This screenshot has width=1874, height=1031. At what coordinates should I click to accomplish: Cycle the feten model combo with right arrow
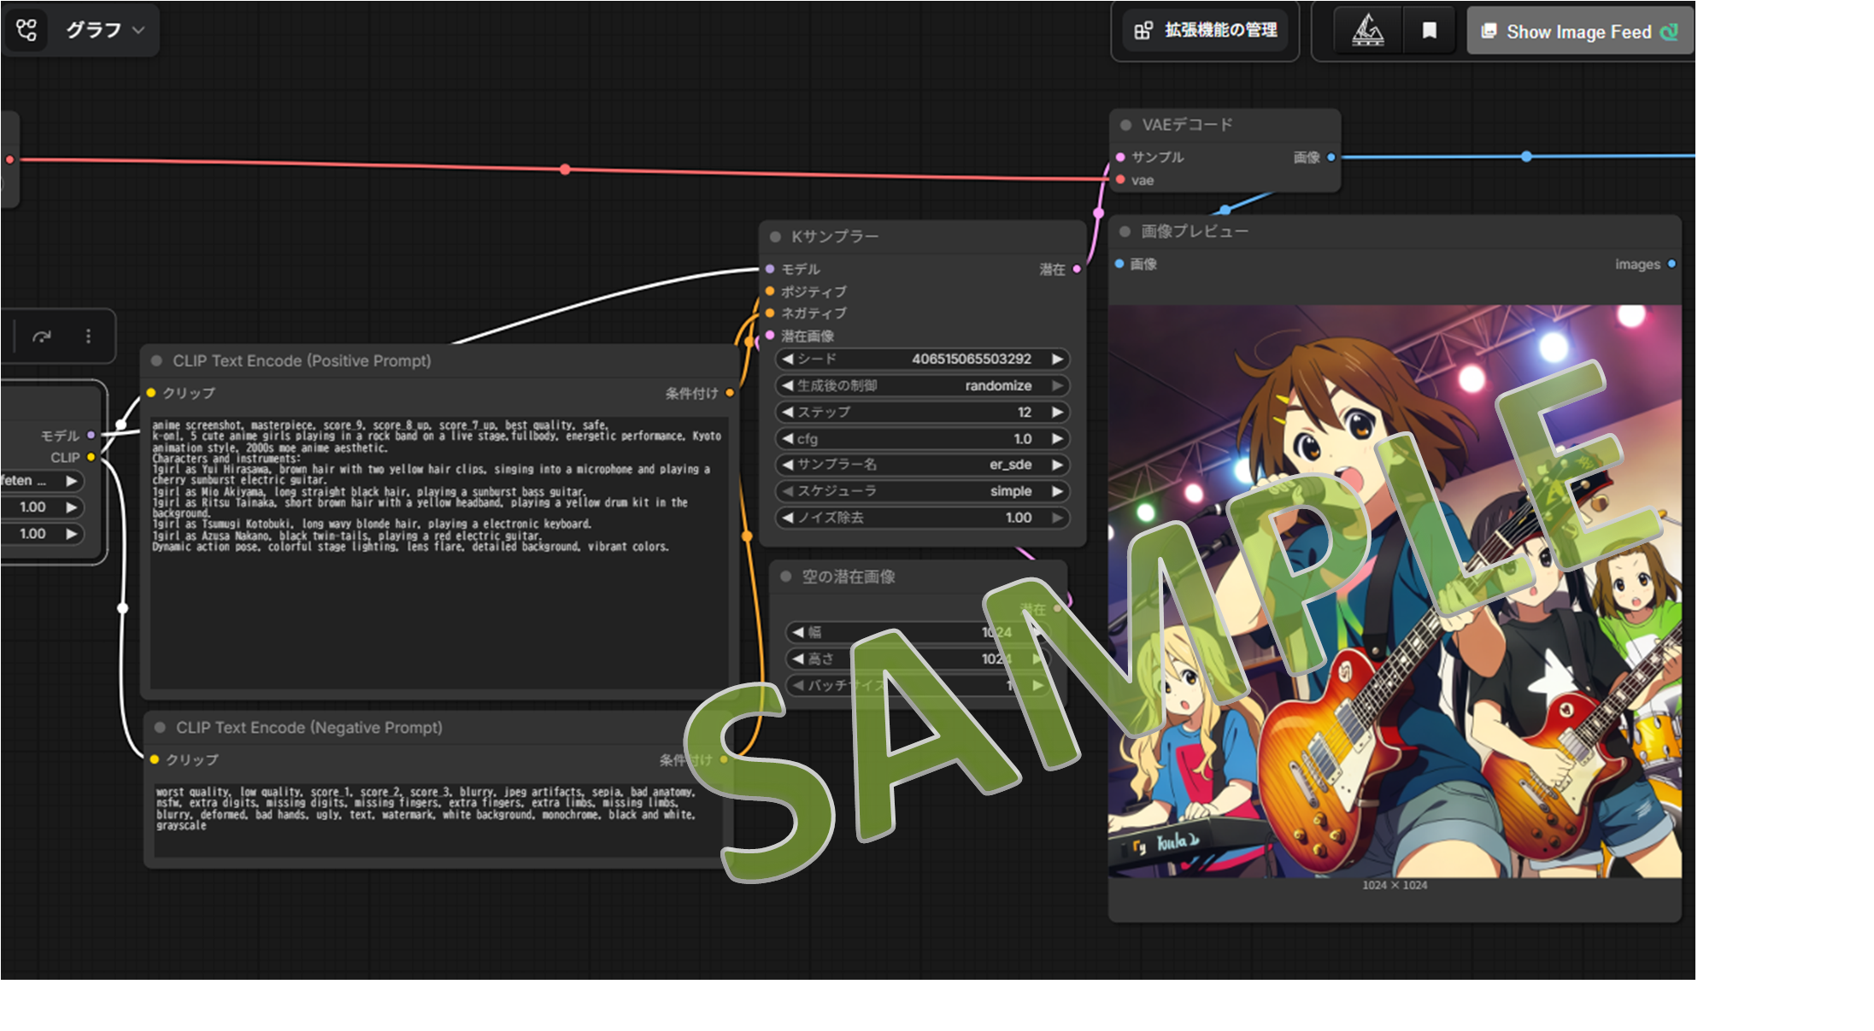coord(72,481)
